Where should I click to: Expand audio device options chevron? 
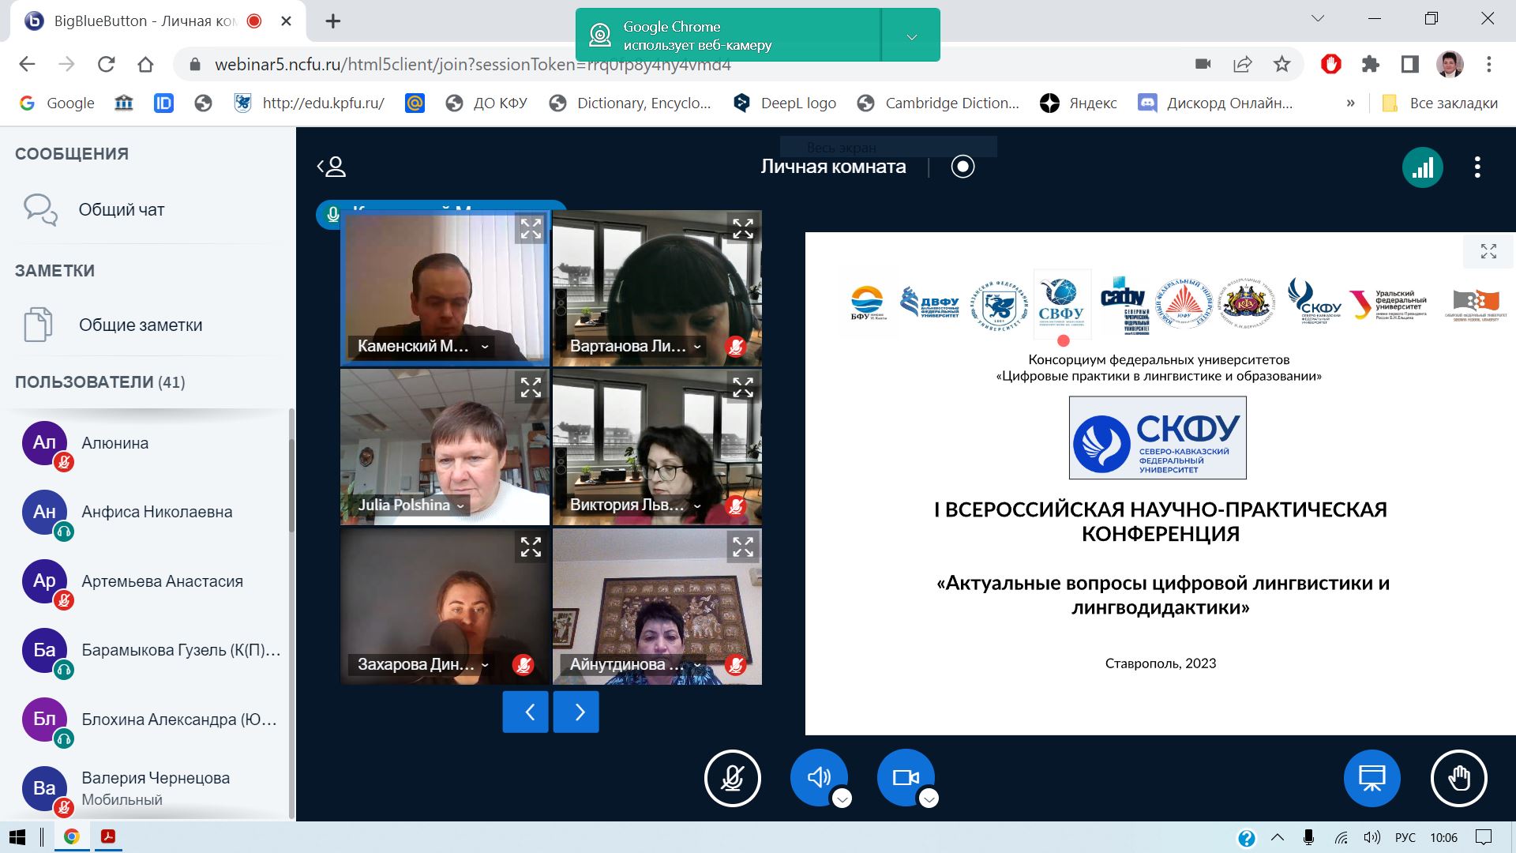pos(842,799)
